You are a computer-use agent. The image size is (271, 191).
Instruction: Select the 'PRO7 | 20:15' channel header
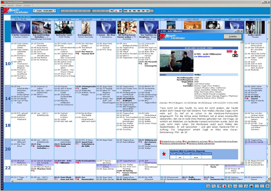64,19
